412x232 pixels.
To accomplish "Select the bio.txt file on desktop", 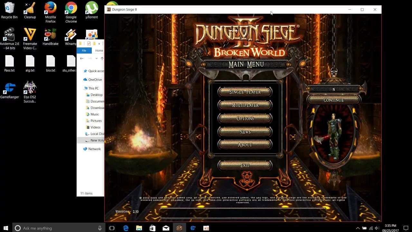I will pyautogui.click(x=51, y=63).
